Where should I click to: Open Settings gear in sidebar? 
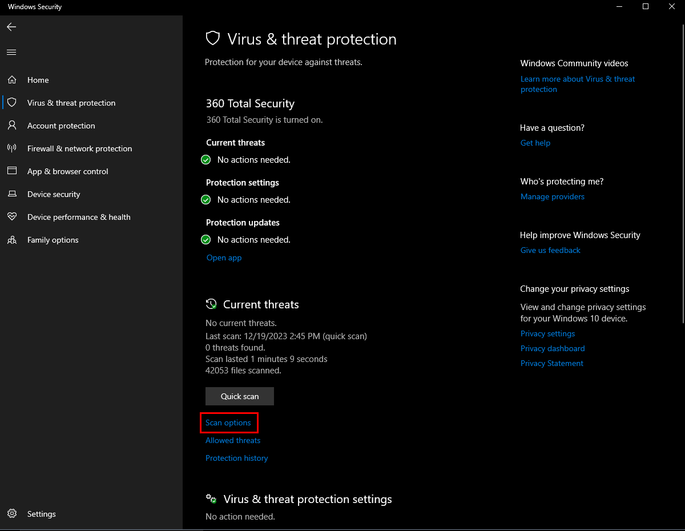click(x=12, y=514)
